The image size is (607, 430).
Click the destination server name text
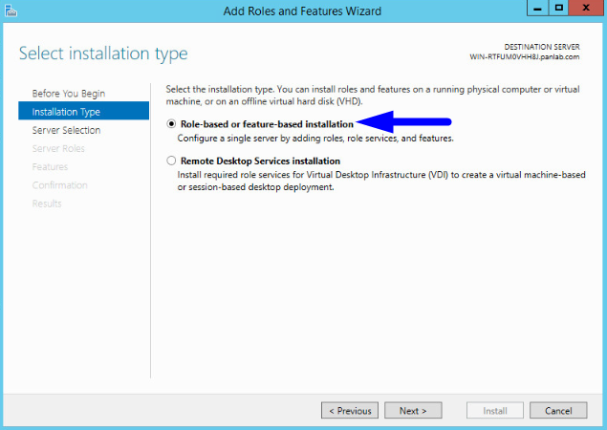[525, 57]
